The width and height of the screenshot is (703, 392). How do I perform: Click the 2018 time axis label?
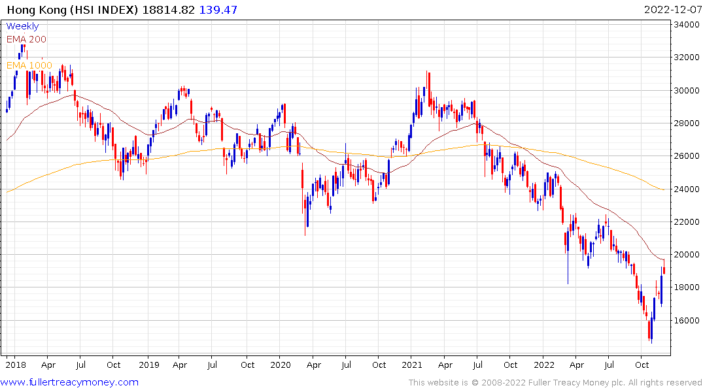pyautogui.click(x=16, y=365)
